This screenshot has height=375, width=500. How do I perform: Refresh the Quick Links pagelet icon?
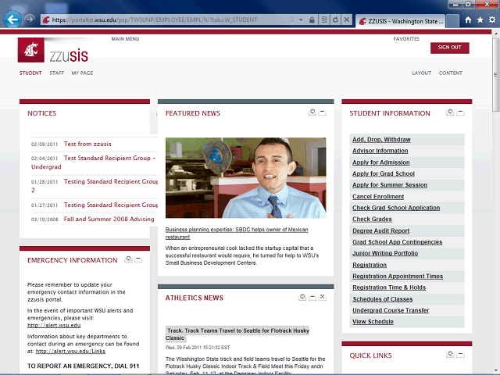(x=450, y=354)
